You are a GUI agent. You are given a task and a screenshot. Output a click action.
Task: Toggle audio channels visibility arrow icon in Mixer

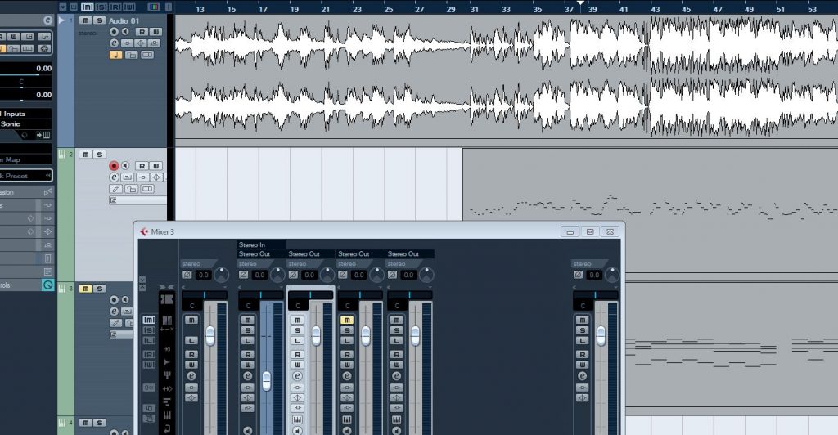167,362
